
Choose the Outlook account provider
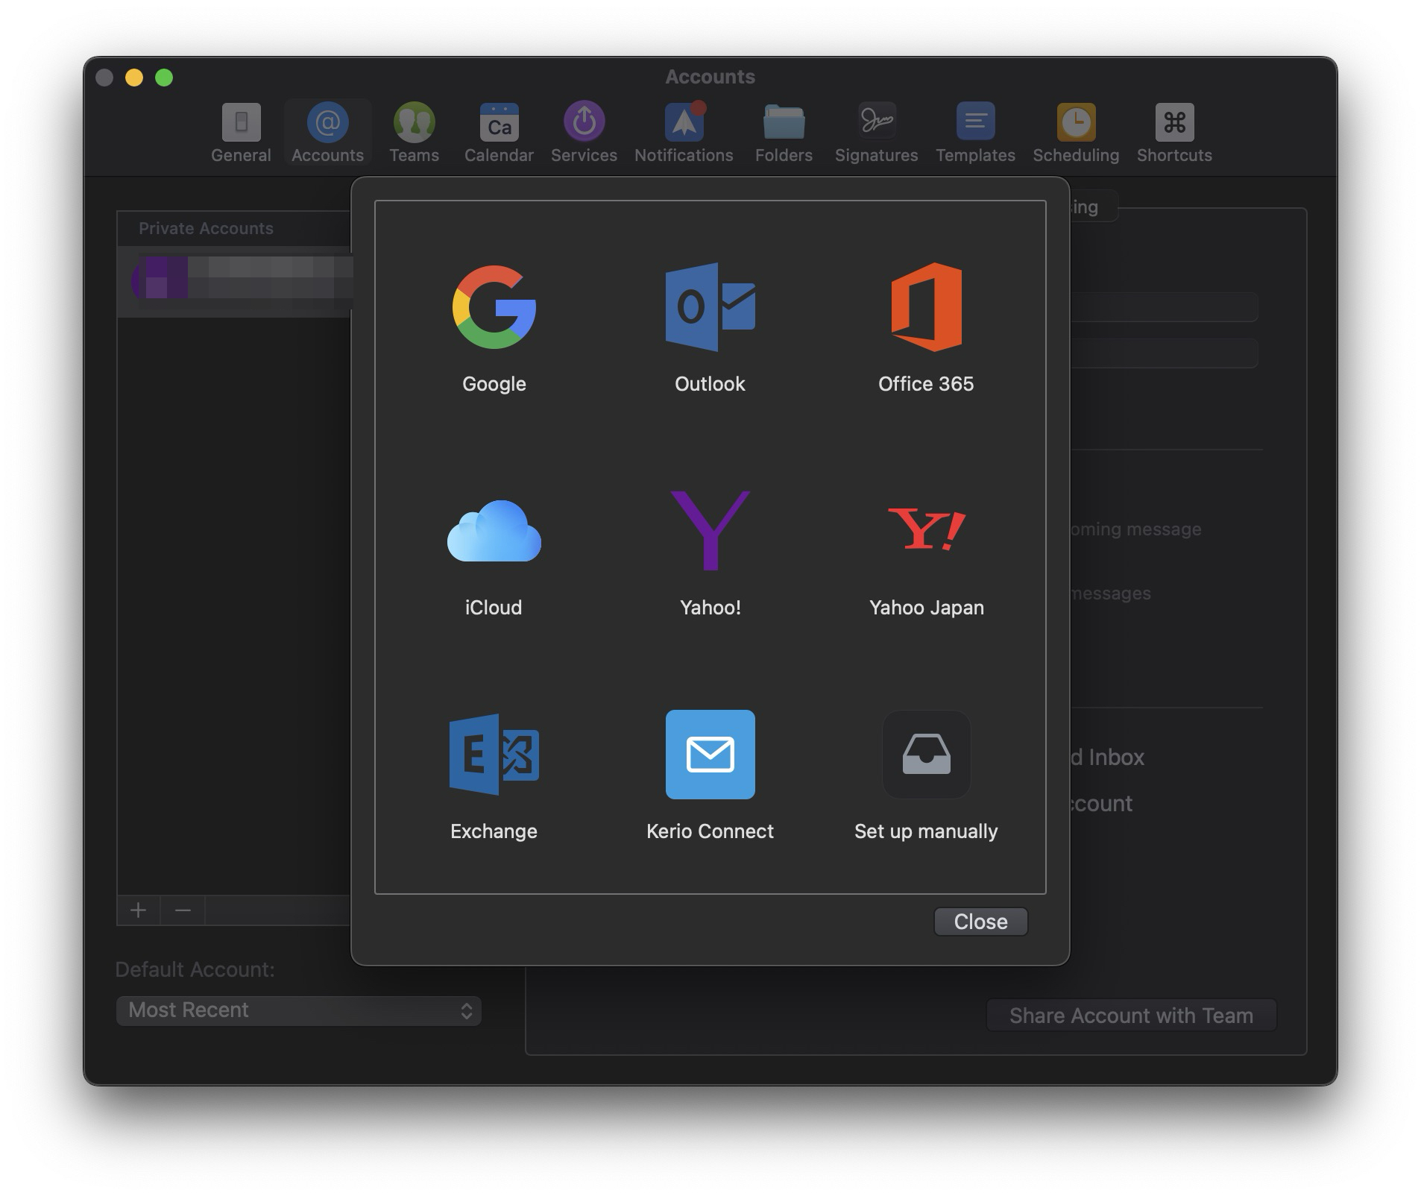(710, 328)
